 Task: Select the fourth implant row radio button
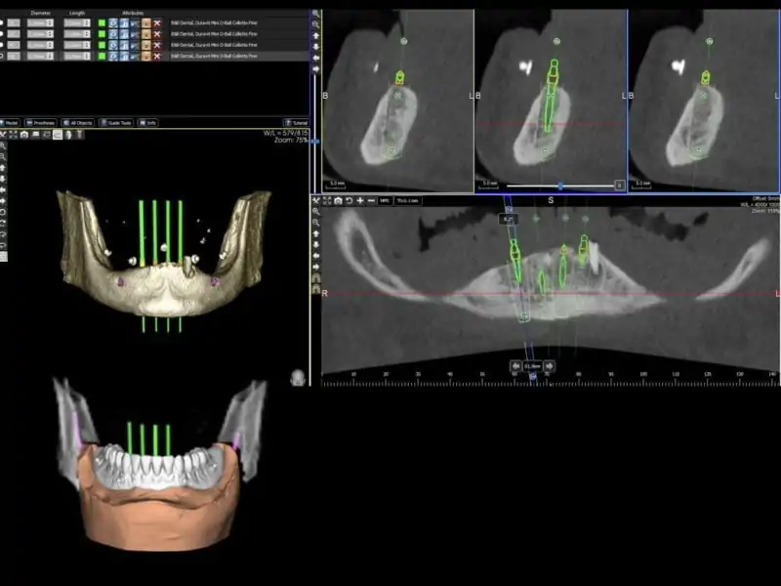click(4, 57)
